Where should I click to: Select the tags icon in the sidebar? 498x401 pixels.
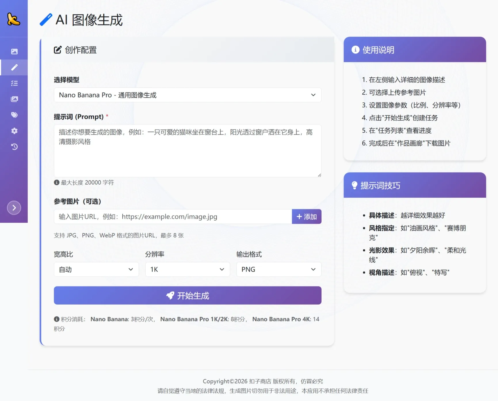point(14,115)
